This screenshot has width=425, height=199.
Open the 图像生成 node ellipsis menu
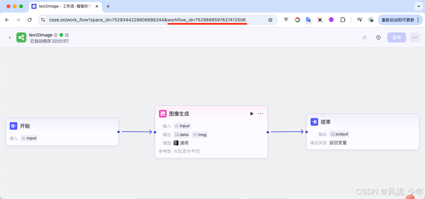261,114
